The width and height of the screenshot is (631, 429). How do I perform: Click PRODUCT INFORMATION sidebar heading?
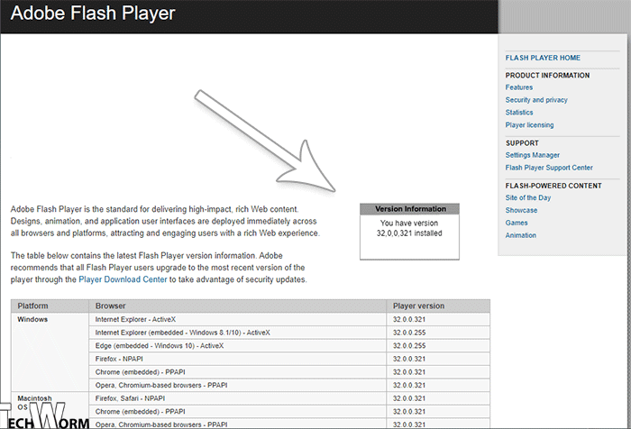[547, 76]
